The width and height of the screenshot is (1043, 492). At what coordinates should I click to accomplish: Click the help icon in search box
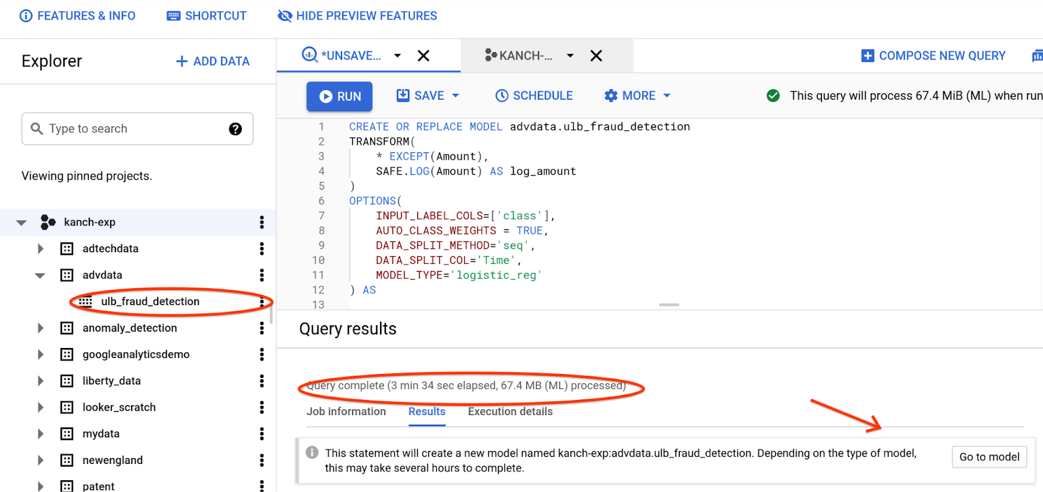(235, 129)
